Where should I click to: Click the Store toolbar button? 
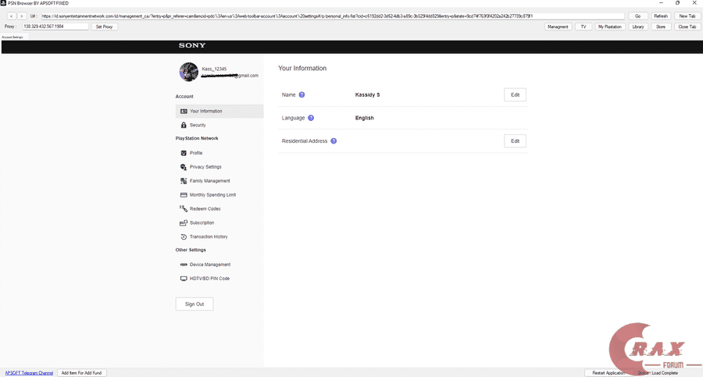pos(661,27)
